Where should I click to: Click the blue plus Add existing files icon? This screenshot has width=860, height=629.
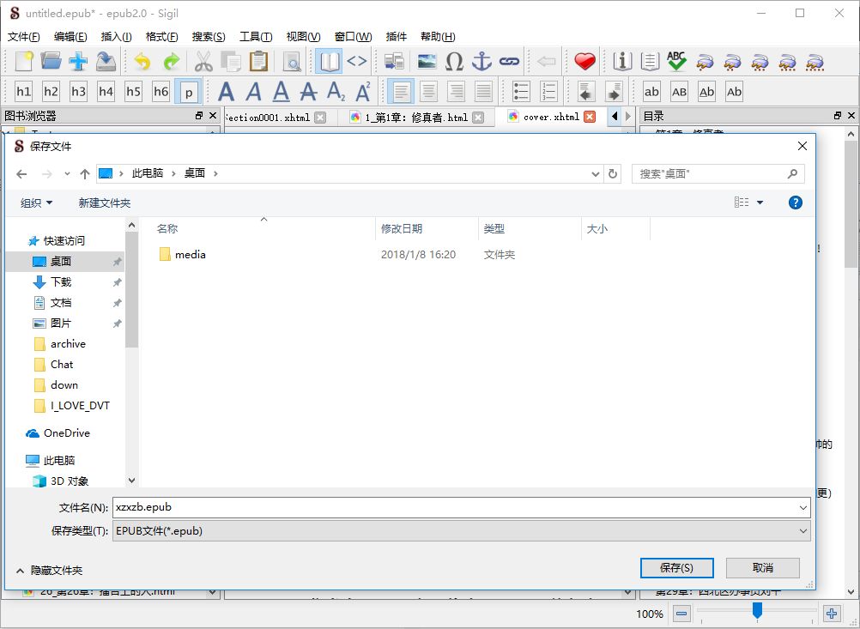click(78, 62)
